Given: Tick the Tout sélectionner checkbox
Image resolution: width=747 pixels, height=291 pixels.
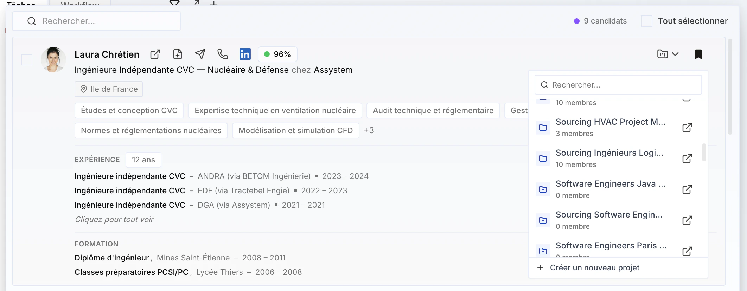Looking at the screenshot, I should point(647,21).
